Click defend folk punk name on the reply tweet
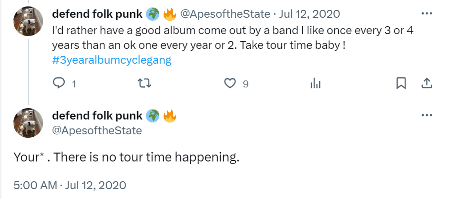 coord(97,116)
